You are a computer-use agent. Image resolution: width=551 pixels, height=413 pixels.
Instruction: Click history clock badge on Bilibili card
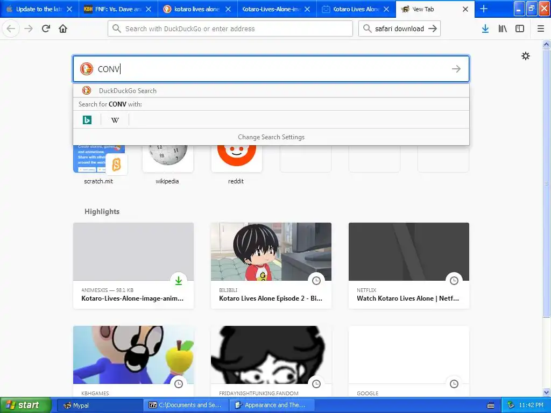coord(316,280)
